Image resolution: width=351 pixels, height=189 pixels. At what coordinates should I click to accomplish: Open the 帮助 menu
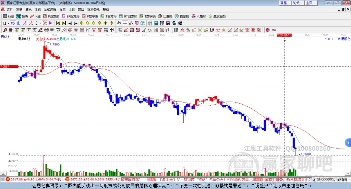point(106,9)
